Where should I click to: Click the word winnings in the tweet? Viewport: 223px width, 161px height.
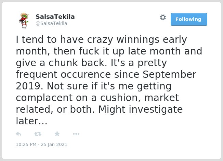138,40
